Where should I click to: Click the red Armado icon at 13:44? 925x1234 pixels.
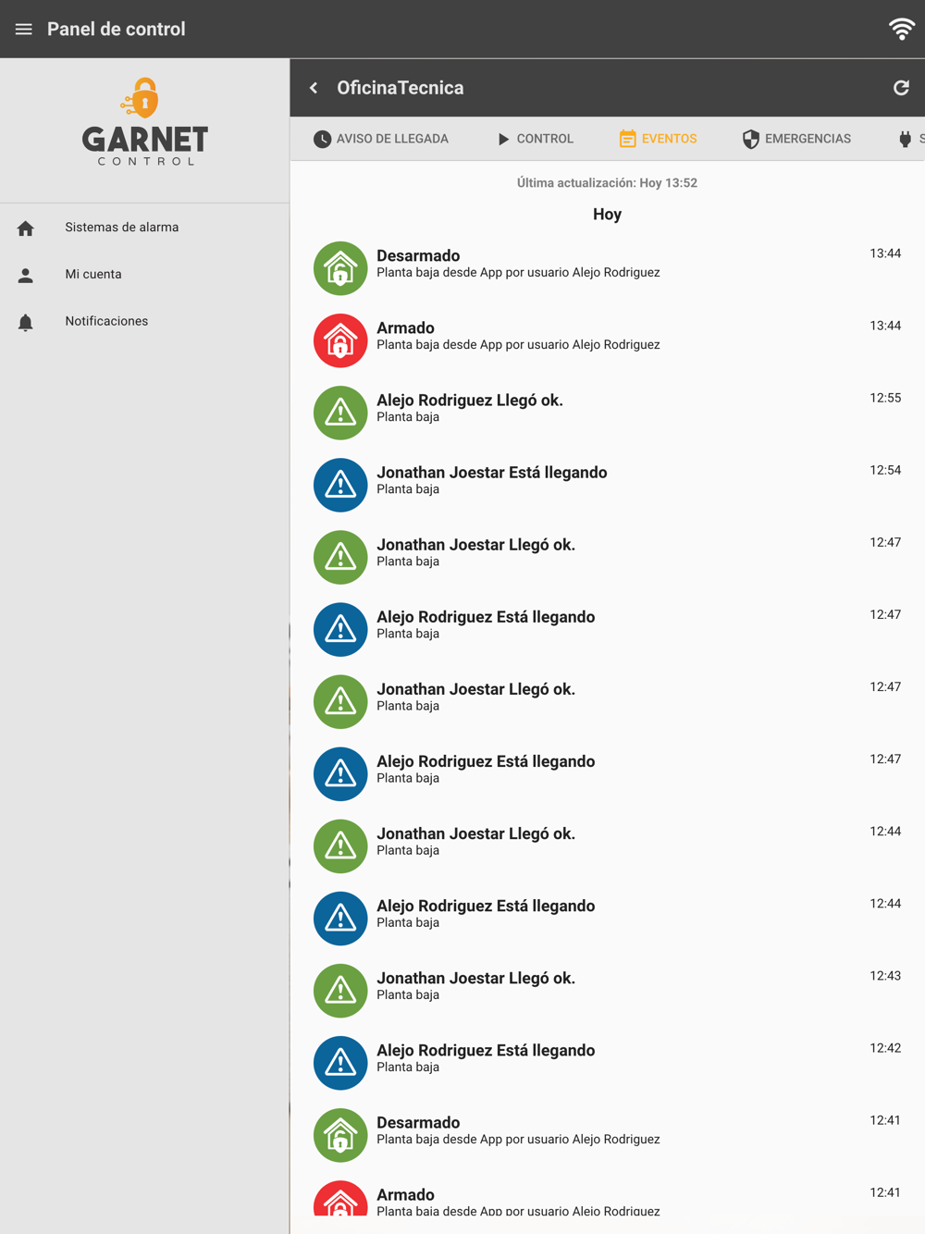click(340, 340)
